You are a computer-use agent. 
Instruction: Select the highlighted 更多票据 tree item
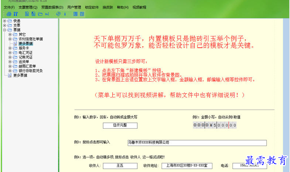26,44
